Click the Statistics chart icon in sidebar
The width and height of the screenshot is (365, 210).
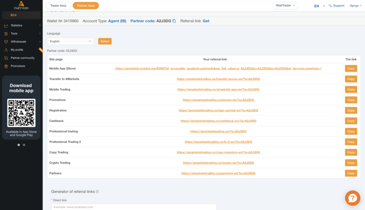coord(6,25)
